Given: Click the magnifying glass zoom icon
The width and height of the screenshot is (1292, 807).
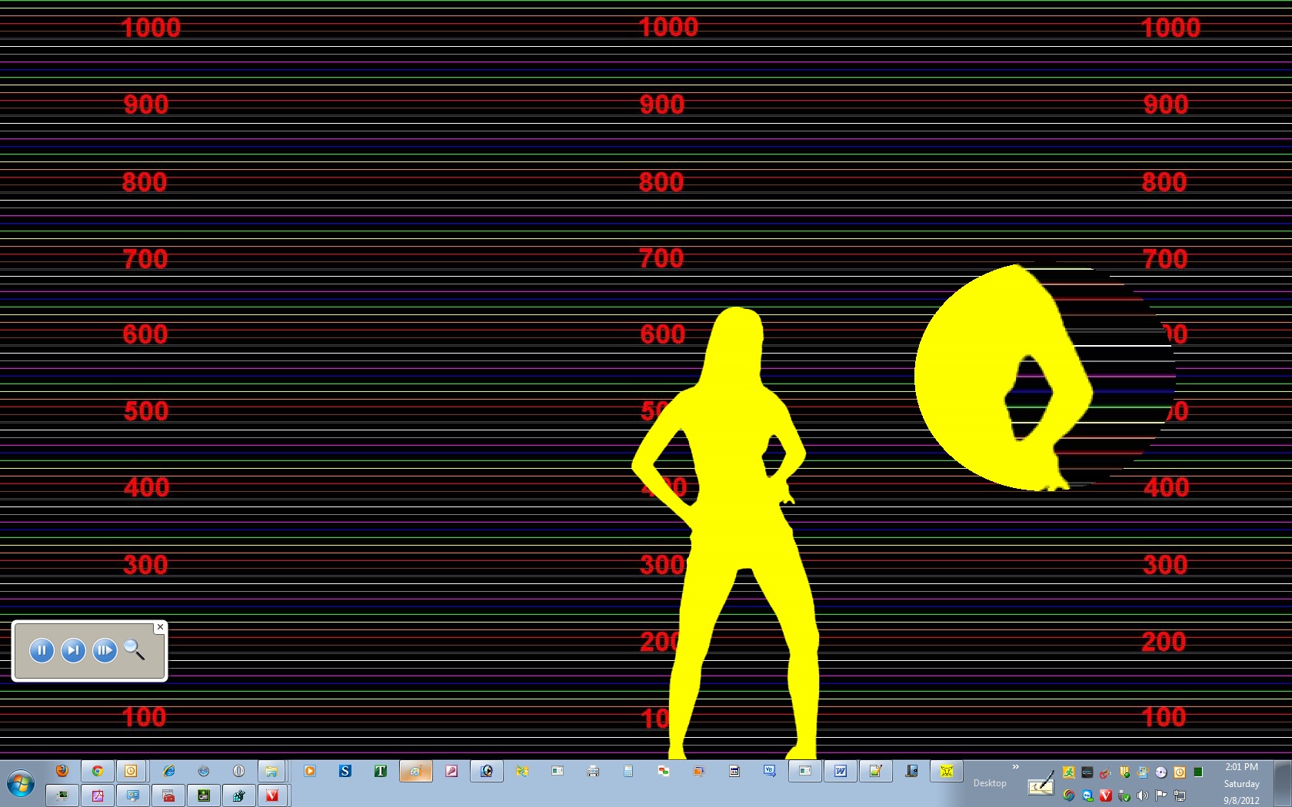Looking at the screenshot, I should (x=135, y=650).
